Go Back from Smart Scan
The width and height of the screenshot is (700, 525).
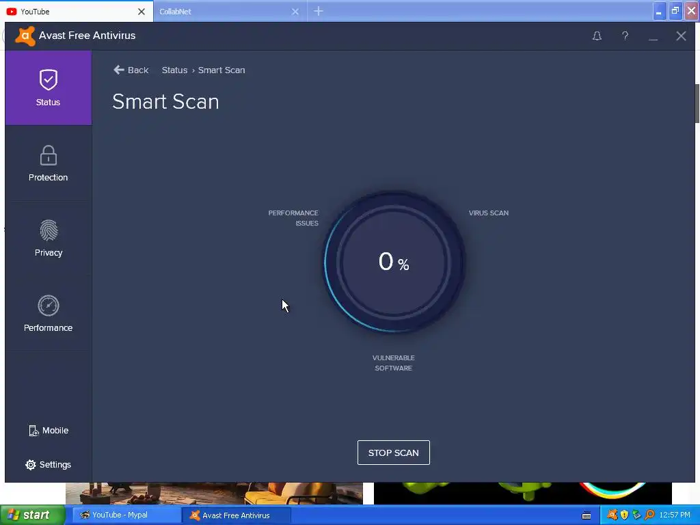pos(131,70)
